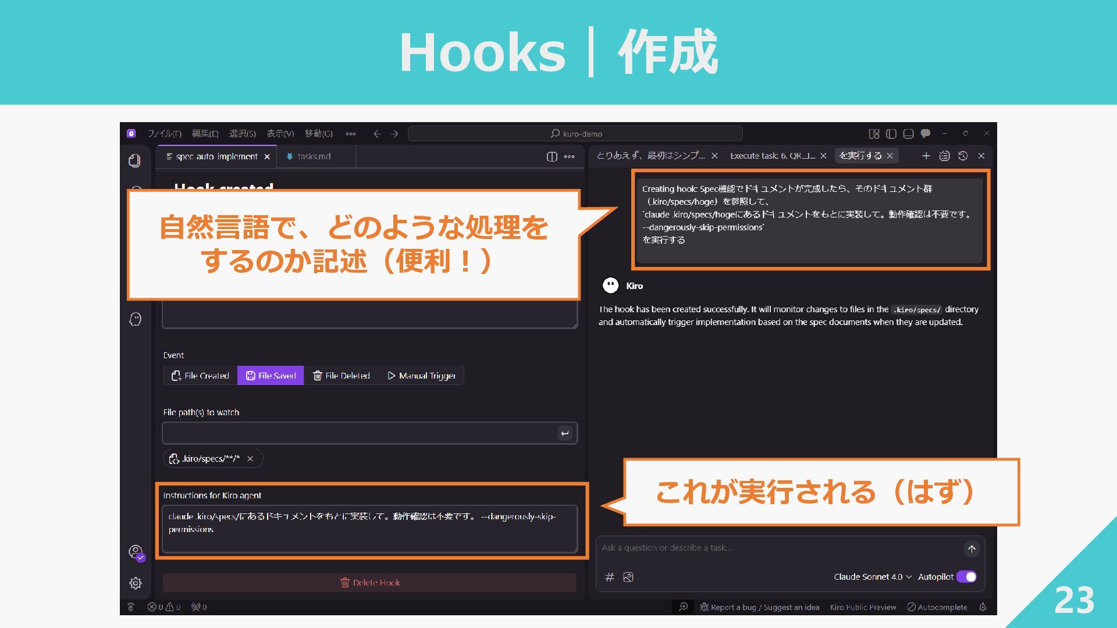Close the chat panel with the X
Screen dimensions: 1117x628
point(981,156)
